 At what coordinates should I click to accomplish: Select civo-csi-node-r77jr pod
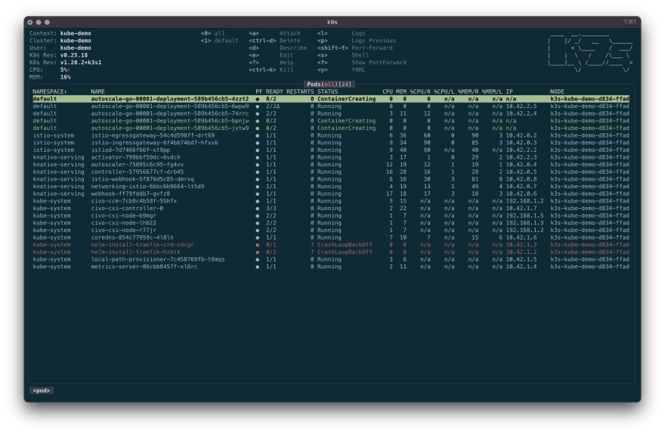[x=331, y=230]
